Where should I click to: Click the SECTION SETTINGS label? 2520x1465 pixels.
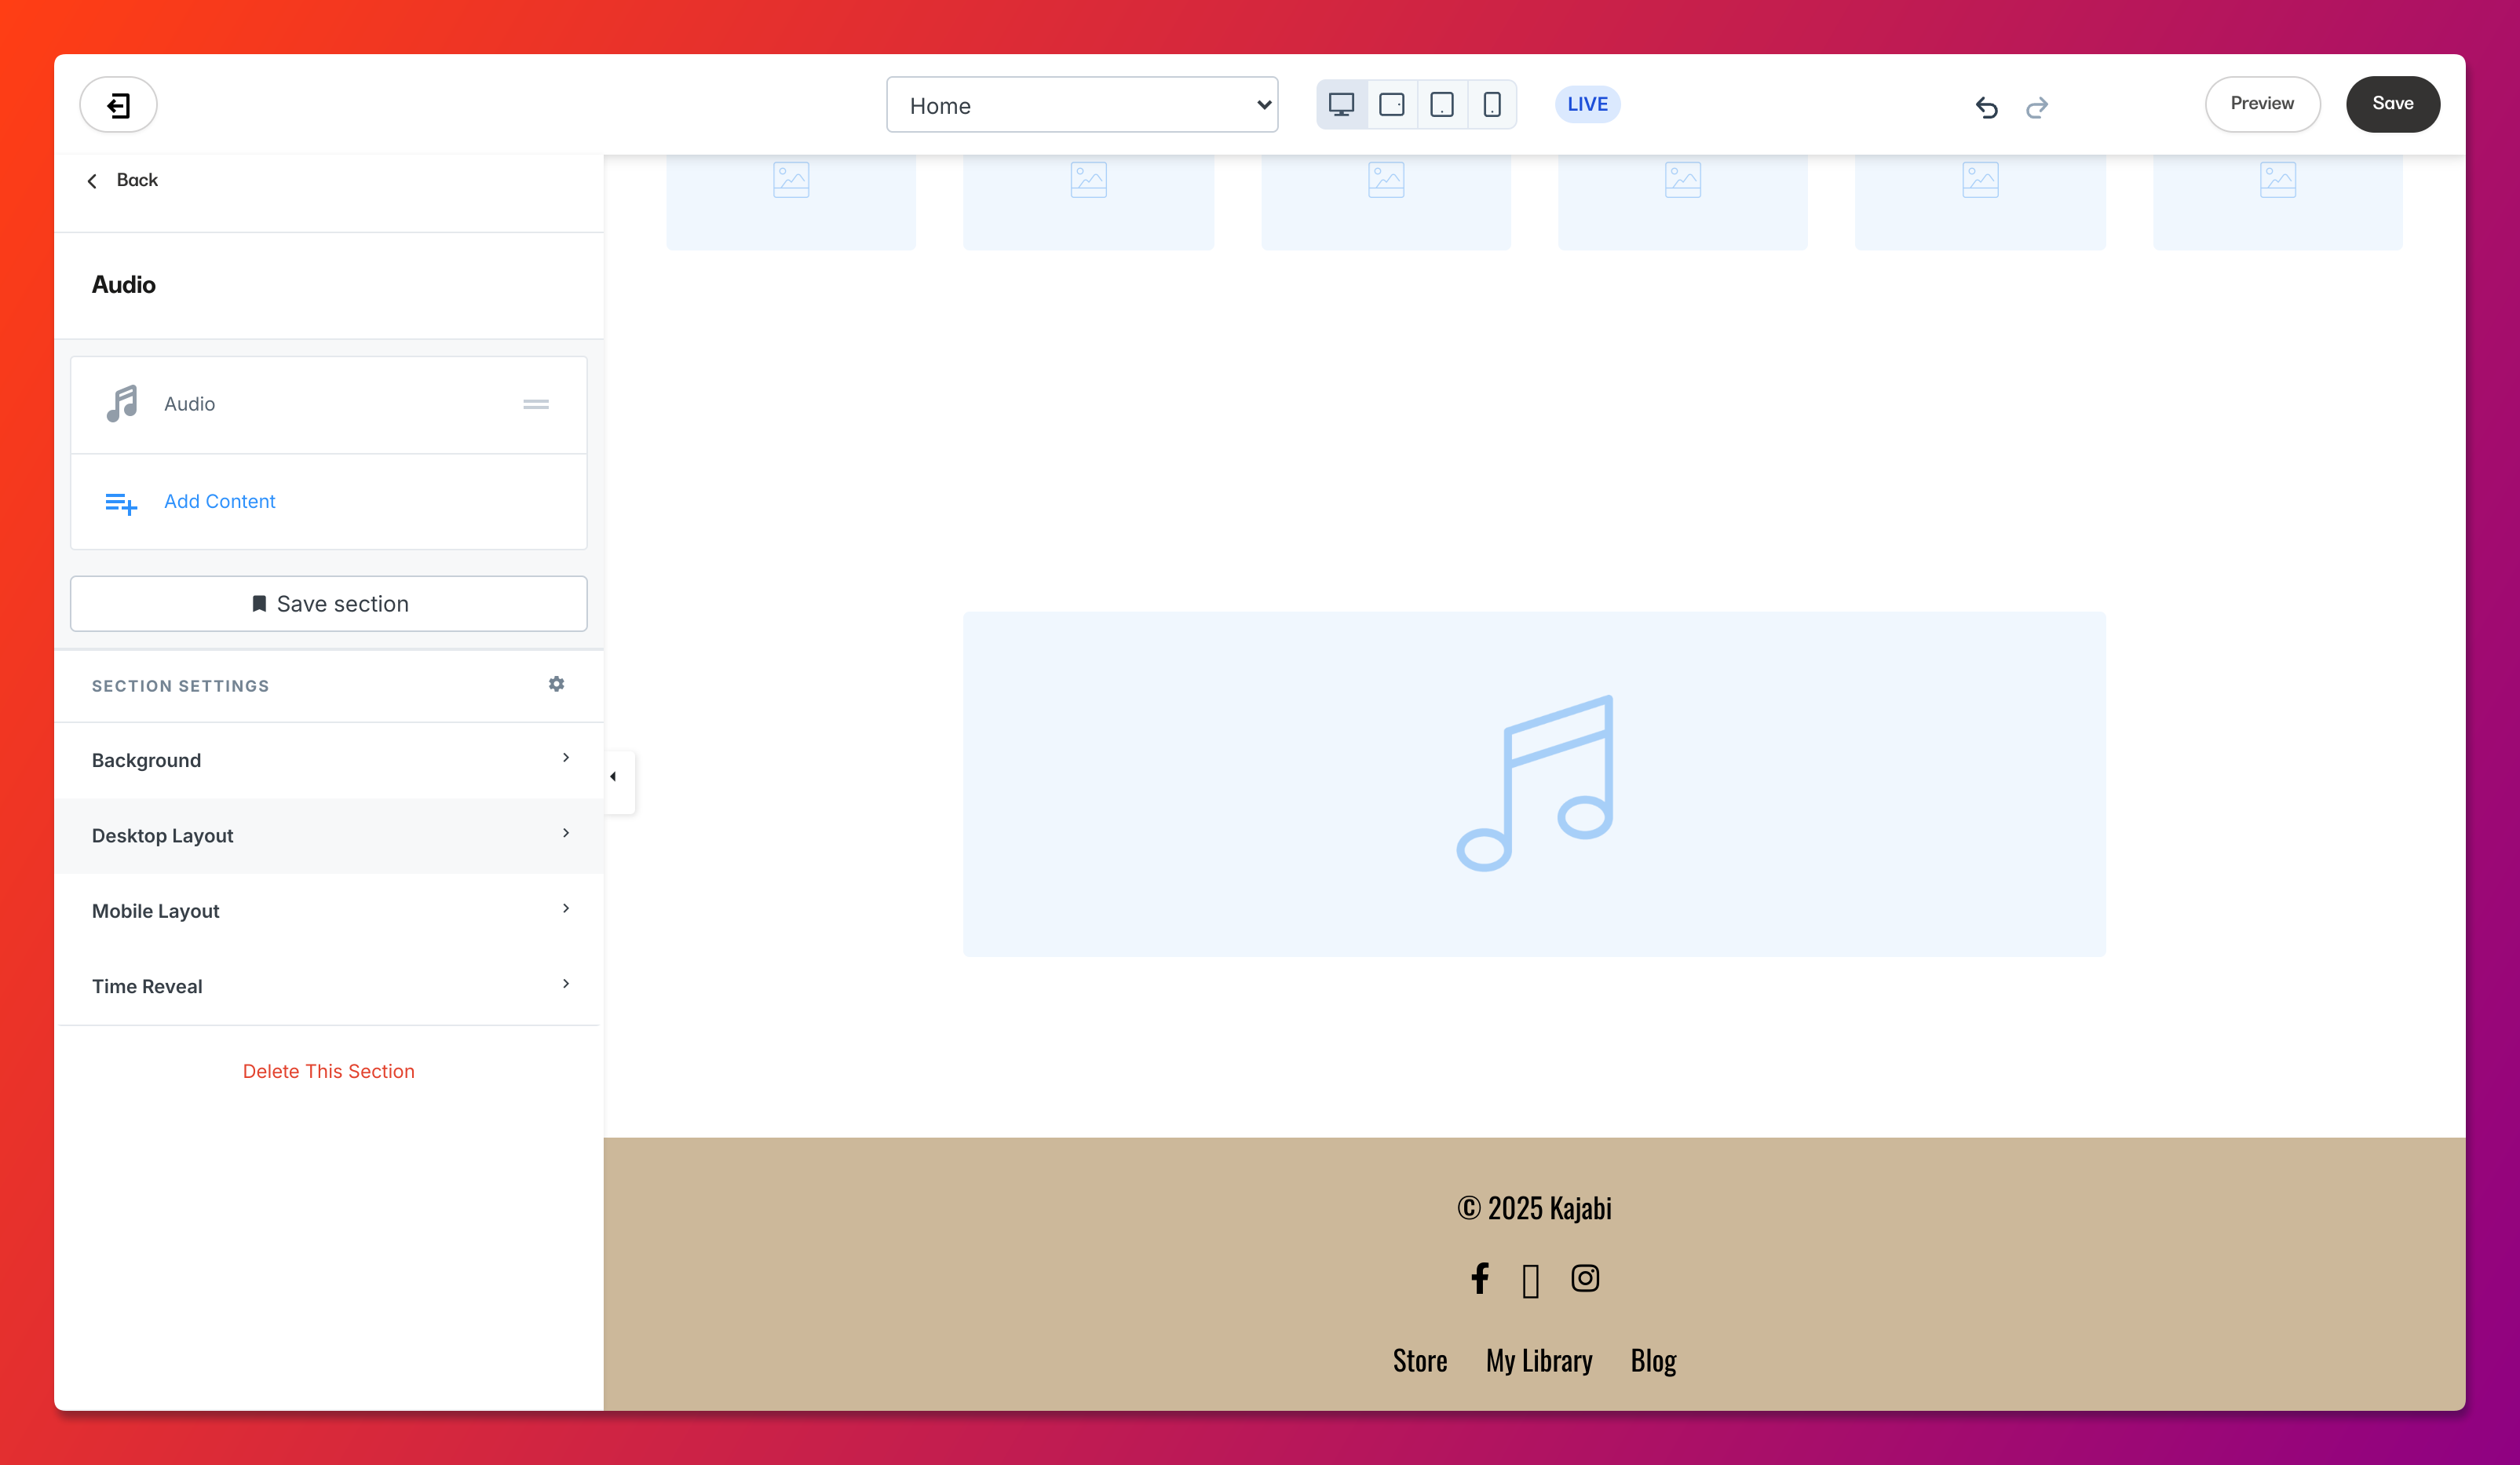pyautogui.click(x=180, y=686)
